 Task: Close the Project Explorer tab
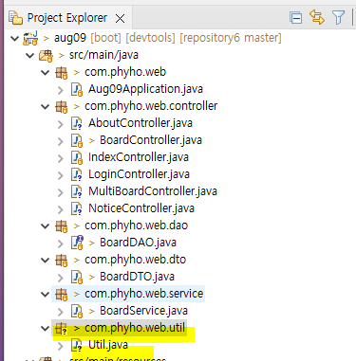tap(120, 19)
